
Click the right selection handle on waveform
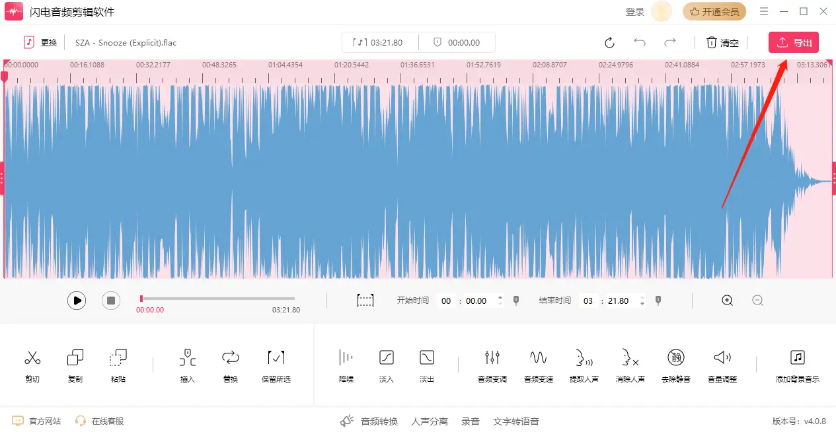point(833,178)
